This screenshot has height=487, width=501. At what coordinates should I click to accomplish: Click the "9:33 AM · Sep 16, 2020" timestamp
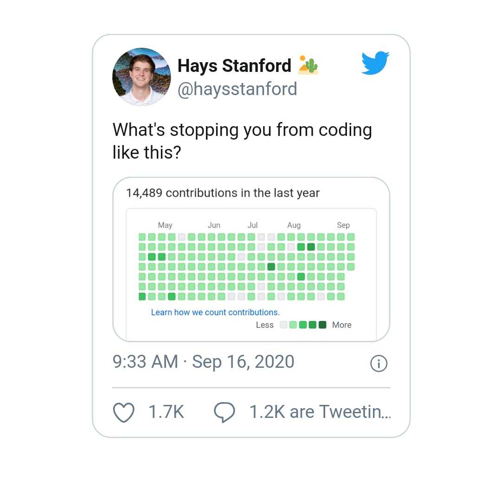point(203,362)
